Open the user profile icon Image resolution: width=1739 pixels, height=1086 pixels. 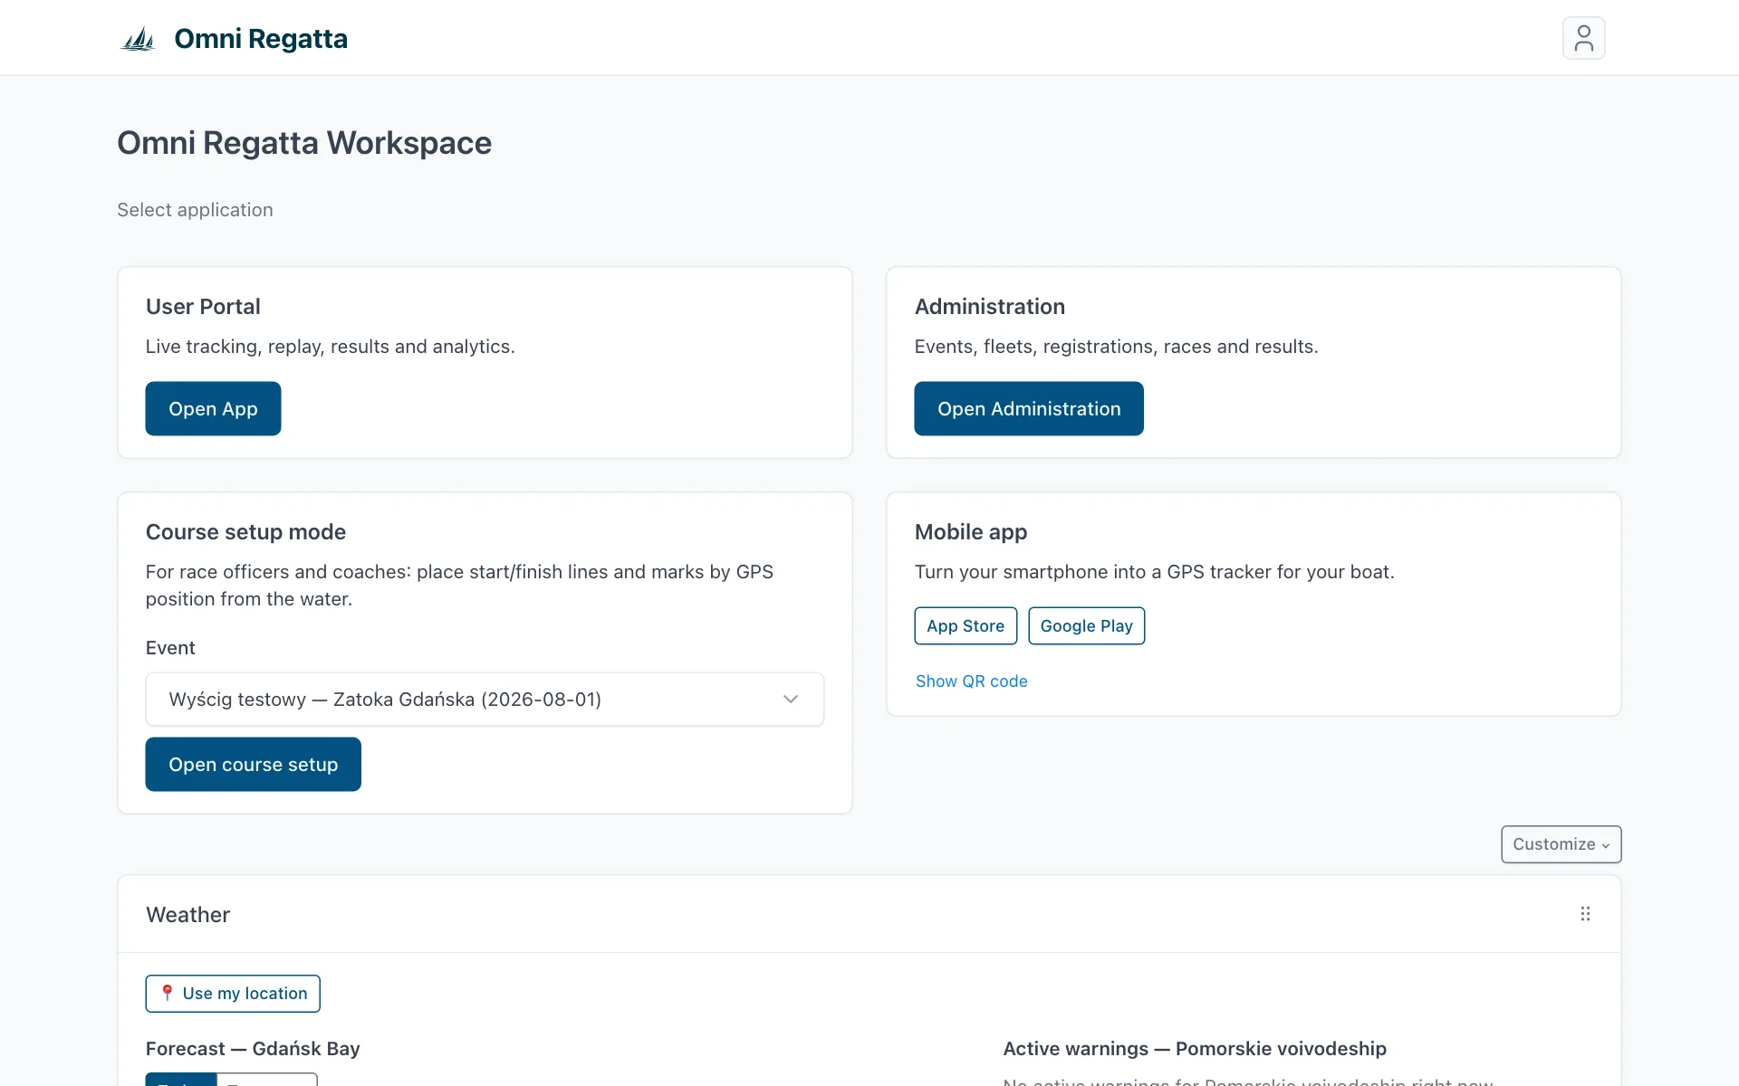pyautogui.click(x=1583, y=38)
